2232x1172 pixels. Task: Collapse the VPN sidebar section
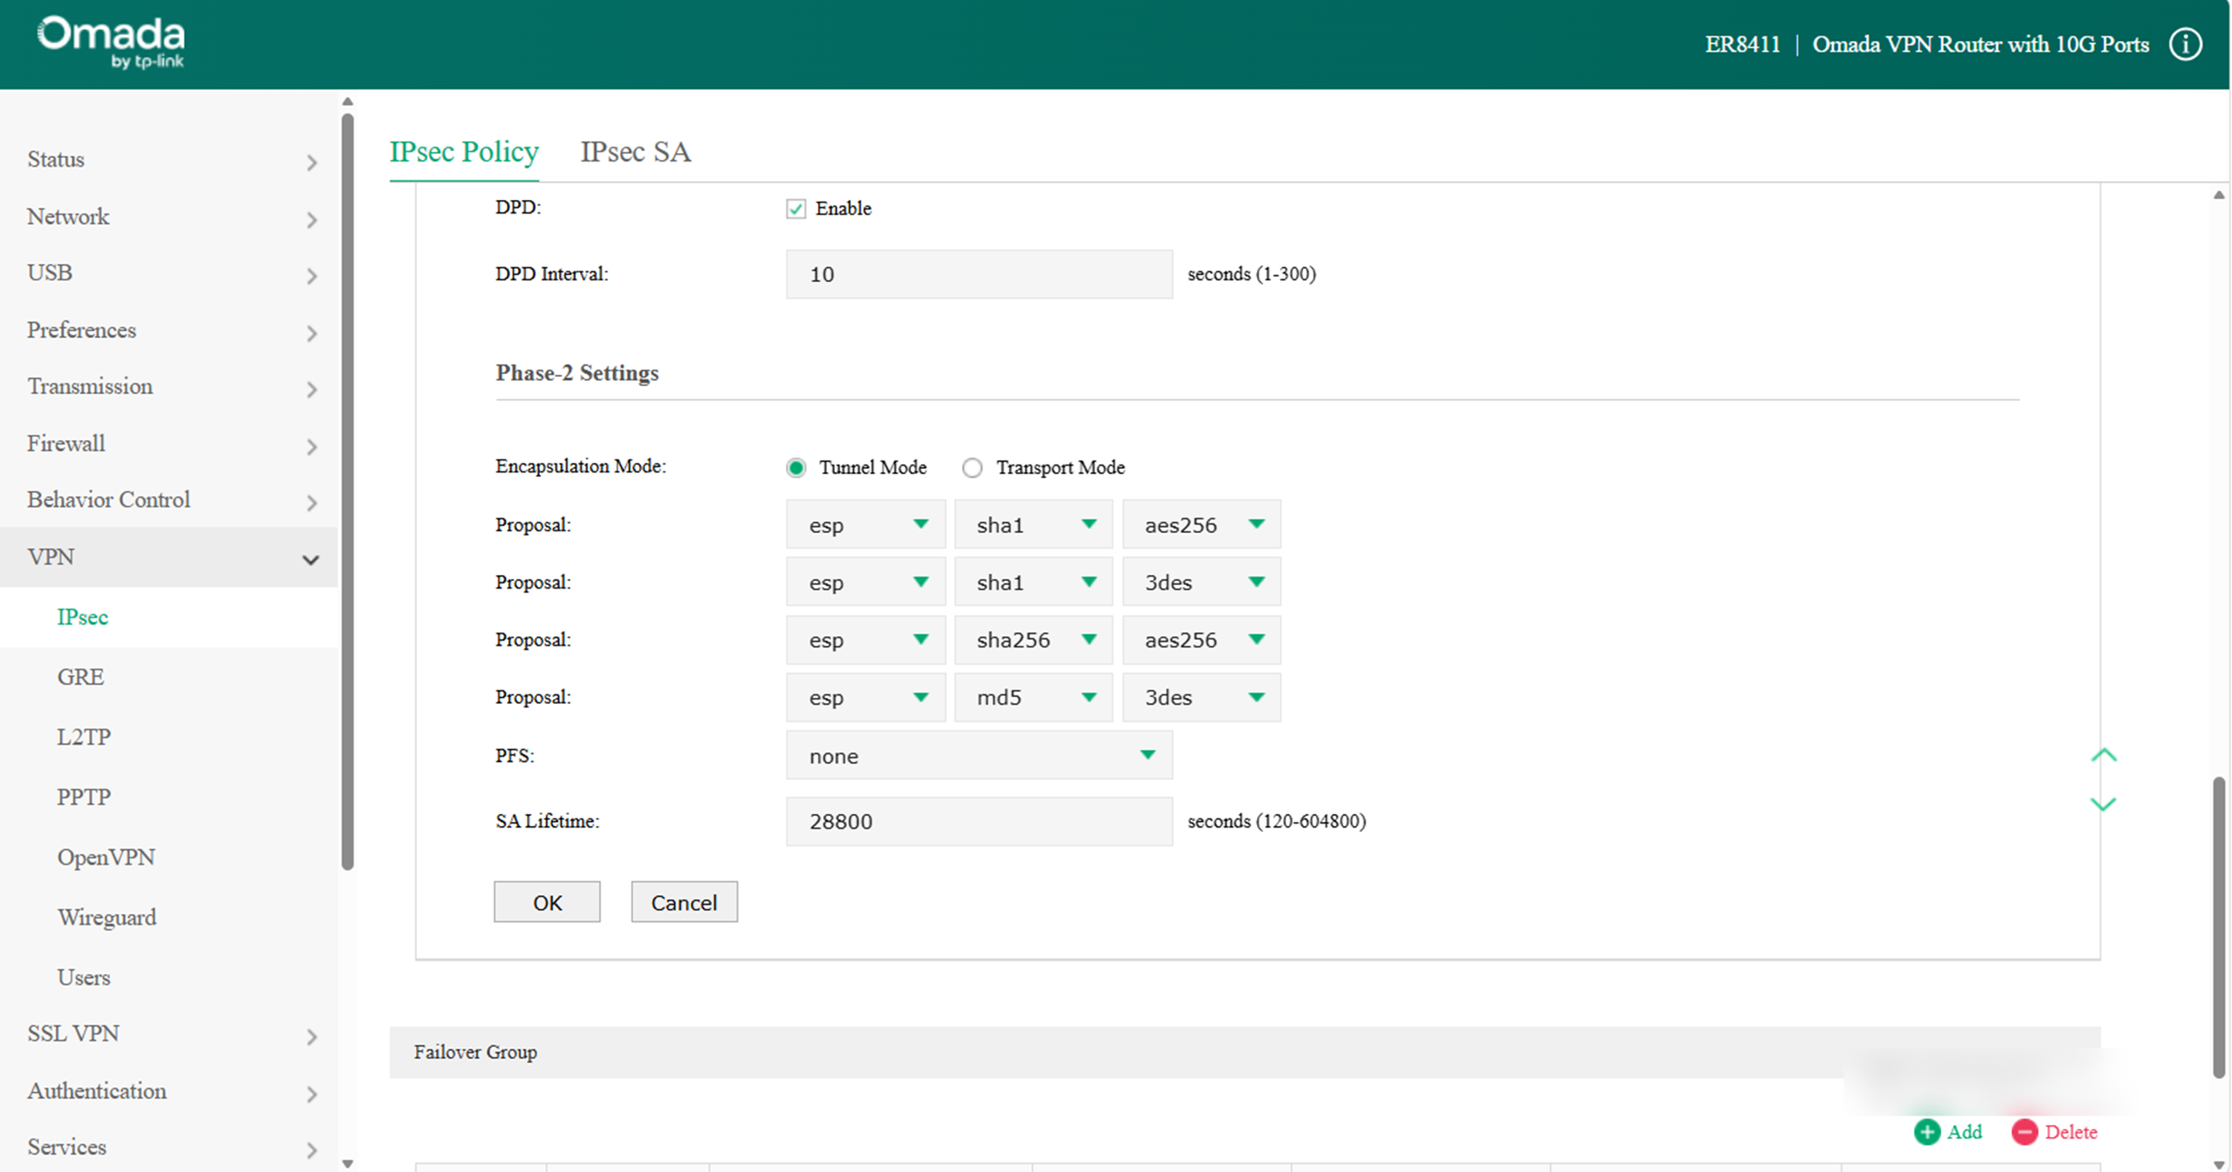coord(309,558)
